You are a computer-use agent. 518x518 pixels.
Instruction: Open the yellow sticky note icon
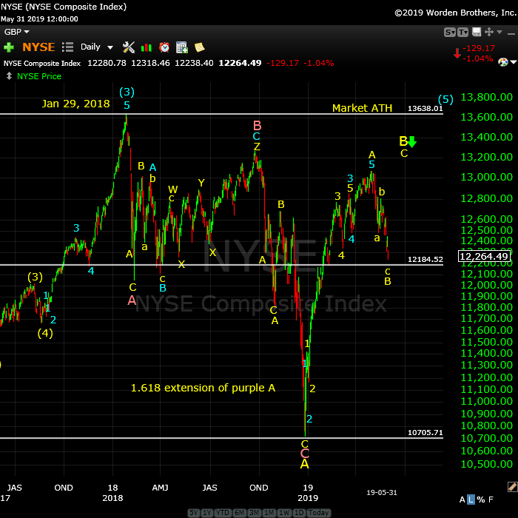(x=200, y=47)
